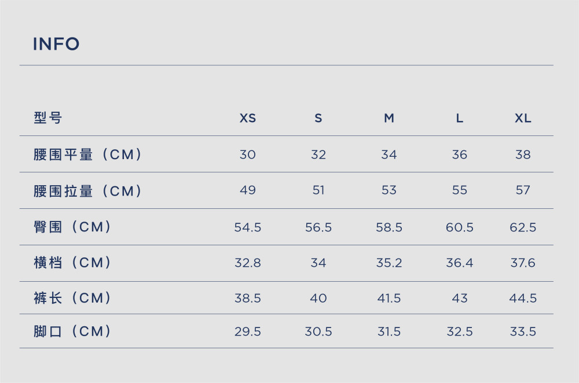Viewport: 579px width, 383px height.
Task: Click the XS flat waist value 30
Action: [x=247, y=154]
